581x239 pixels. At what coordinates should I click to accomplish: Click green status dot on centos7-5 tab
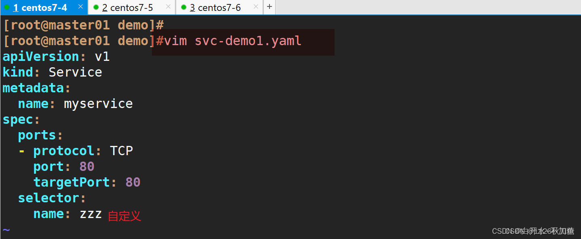[96, 7]
